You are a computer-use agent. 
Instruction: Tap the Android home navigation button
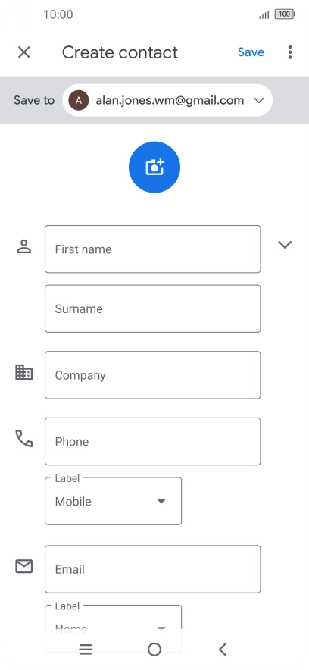coord(154,650)
